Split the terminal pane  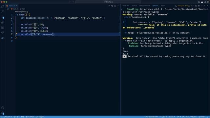click(196, 6)
